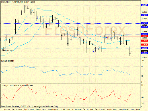Select the 1.3082 blue price level label
The height and width of the screenshot is (111, 148).
click(x=144, y=15)
